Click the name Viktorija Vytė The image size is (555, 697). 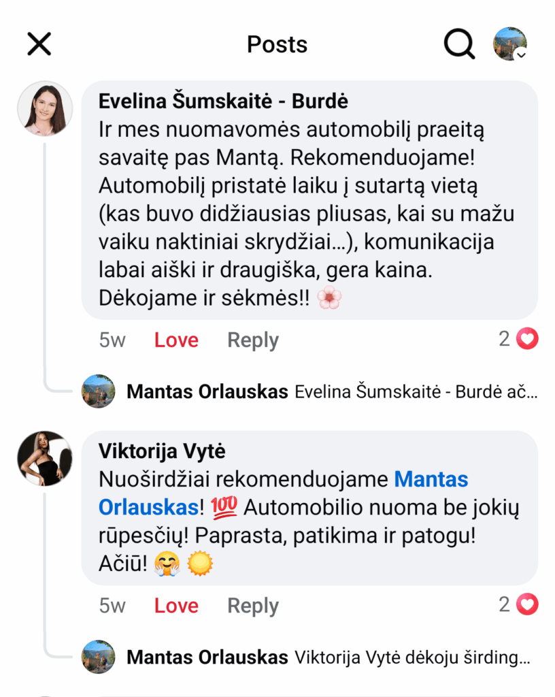pyautogui.click(x=162, y=451)
